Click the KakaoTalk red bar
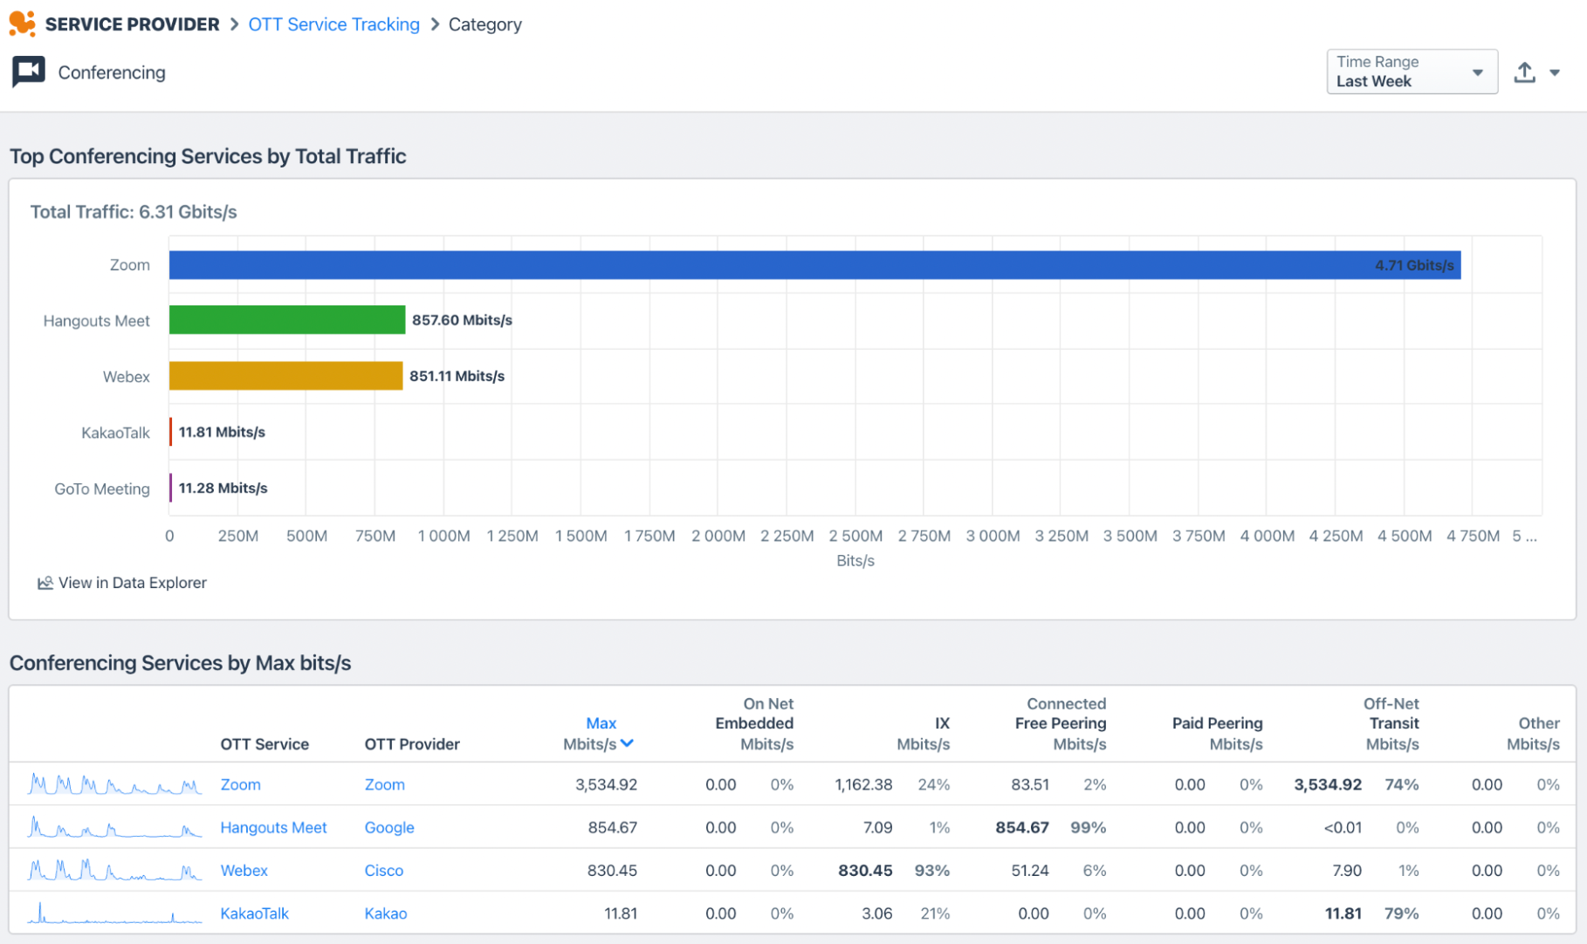This screenshot has height=944, width=1587. 170,432
